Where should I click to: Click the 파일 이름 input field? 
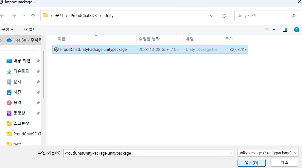coord(146,153)
